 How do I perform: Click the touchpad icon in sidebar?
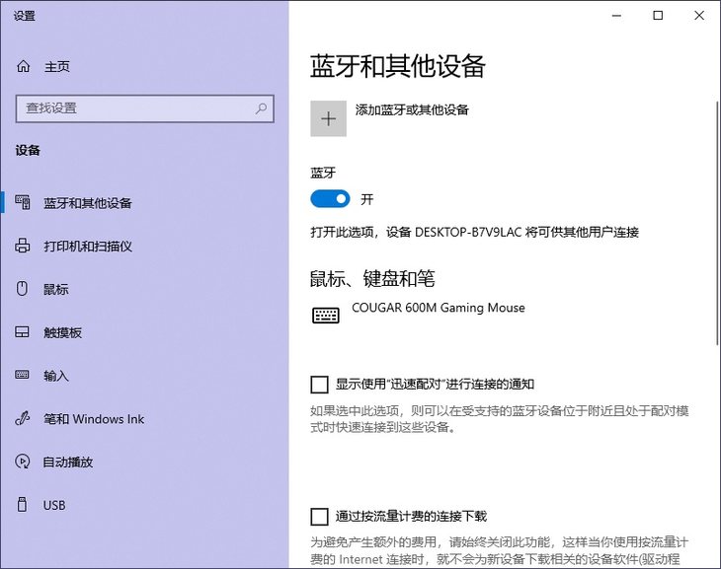pyautogui.click(x=22, y=332)
